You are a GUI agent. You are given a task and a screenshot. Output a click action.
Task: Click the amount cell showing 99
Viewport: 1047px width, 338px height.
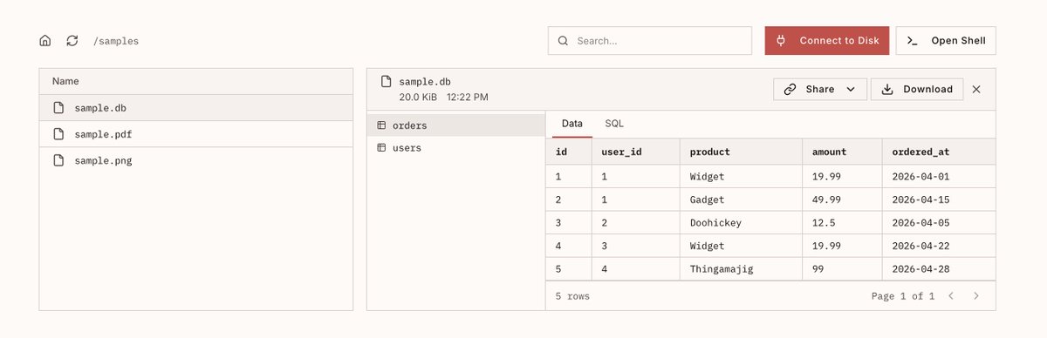point(842,269)
